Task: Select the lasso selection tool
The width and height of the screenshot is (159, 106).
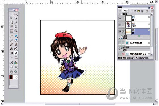Action: [x=16, y=14]
